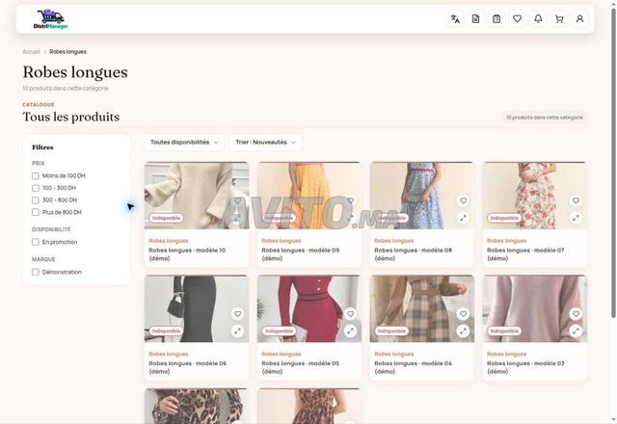617x424 pixels.
Task: Open Robes longues - modèle 10 title
Action: (187, 254)
